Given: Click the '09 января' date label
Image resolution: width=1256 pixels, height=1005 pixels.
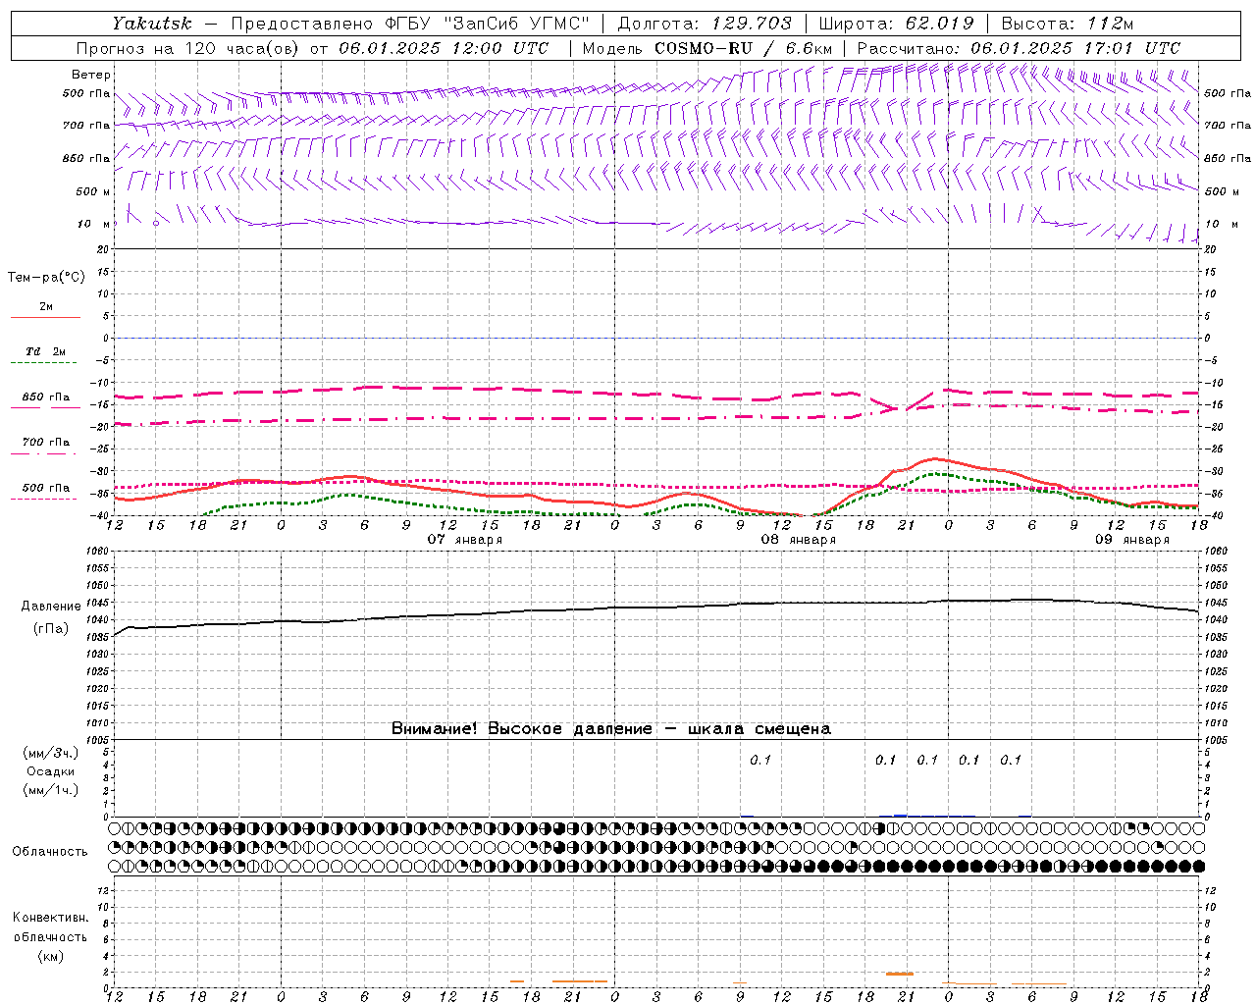Looking at the screenshot, I should [x=1132, y=540].
